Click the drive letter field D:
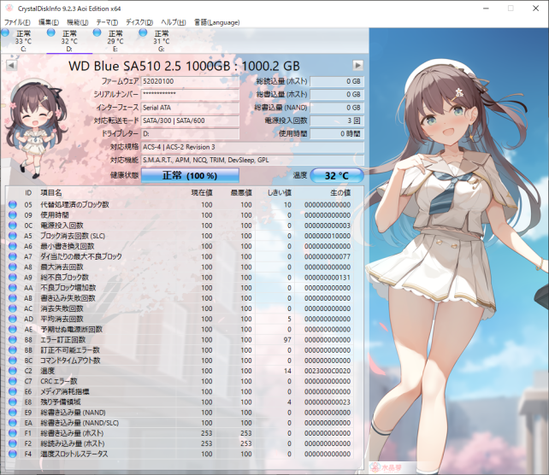 (190, 133)
